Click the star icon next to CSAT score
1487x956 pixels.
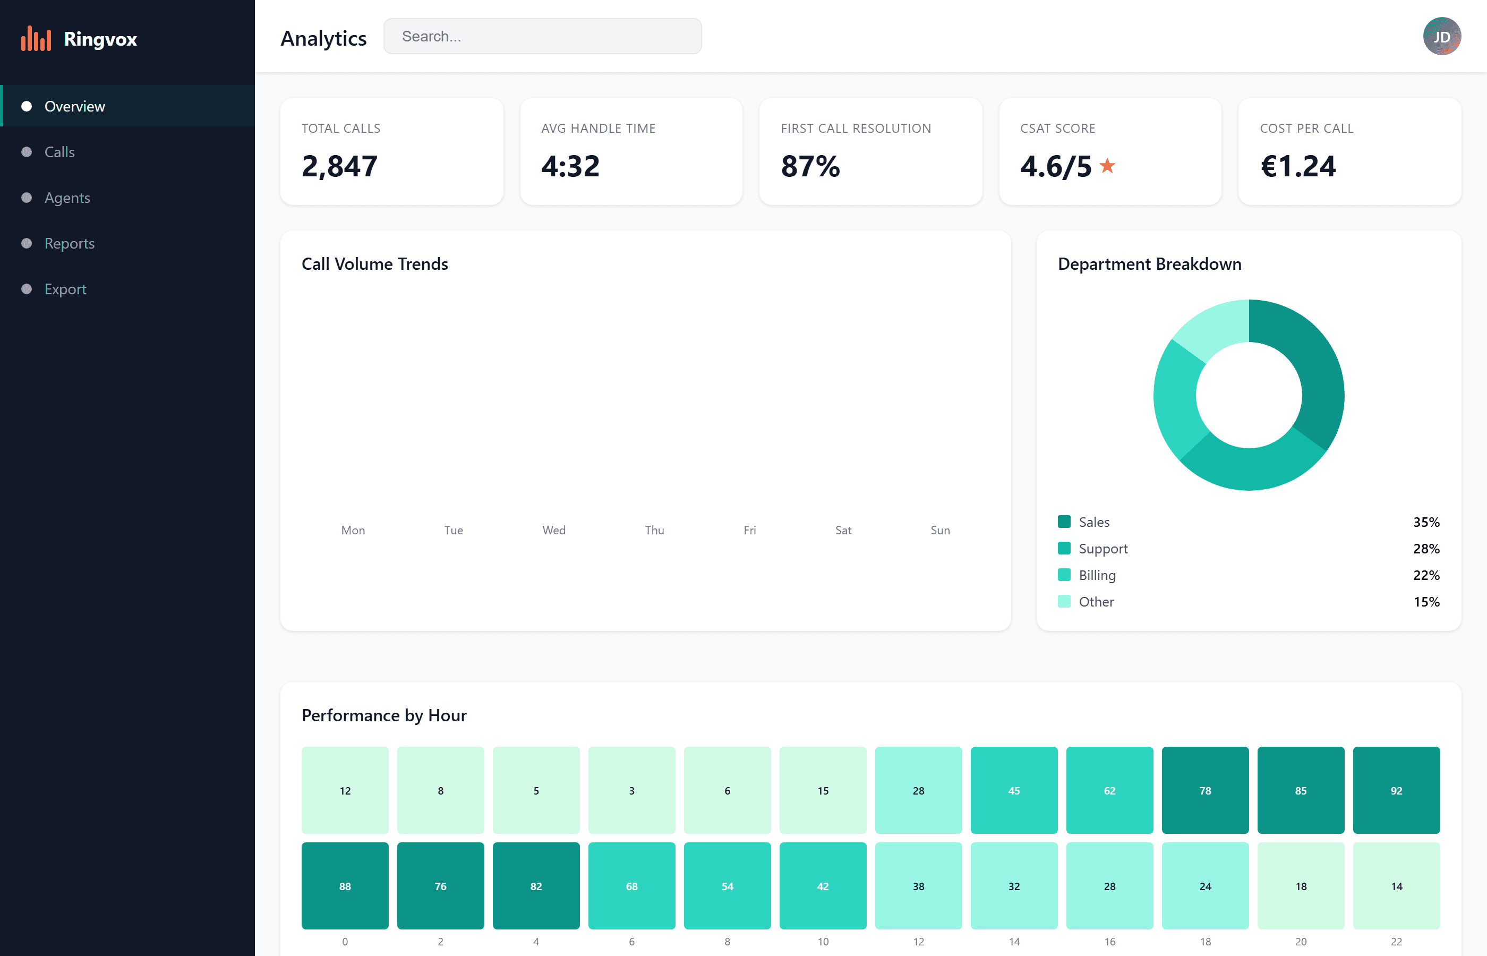pos(1107,165)
